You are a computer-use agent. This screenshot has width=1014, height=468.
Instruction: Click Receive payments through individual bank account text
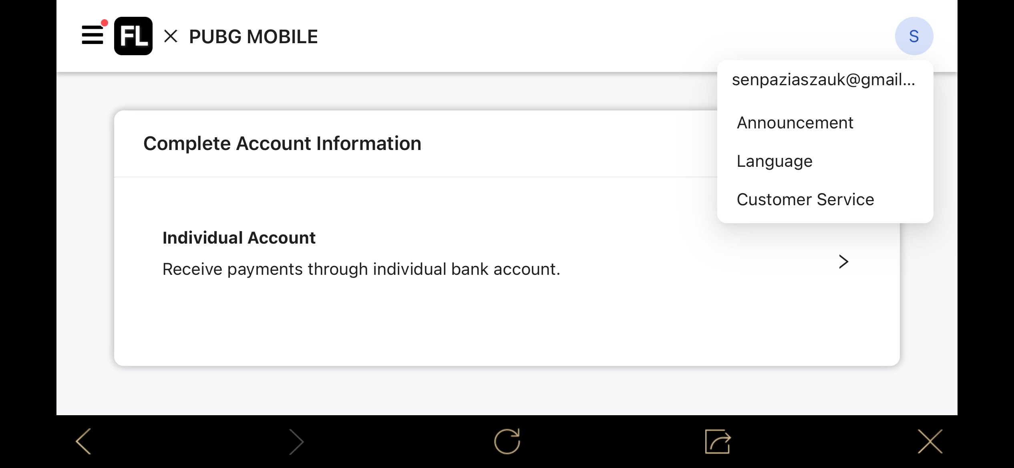coord(361,269)
